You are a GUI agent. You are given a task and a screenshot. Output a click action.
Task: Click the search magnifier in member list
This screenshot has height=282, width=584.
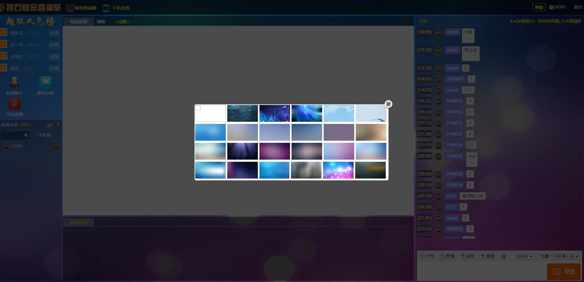[26, 135]
